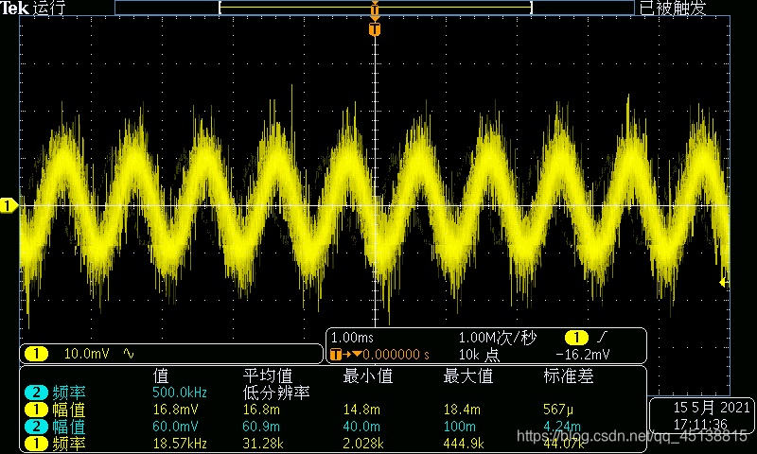The image size is (757, 454).
Task: Click the 标准差 column header
Action: click(569, 375)
